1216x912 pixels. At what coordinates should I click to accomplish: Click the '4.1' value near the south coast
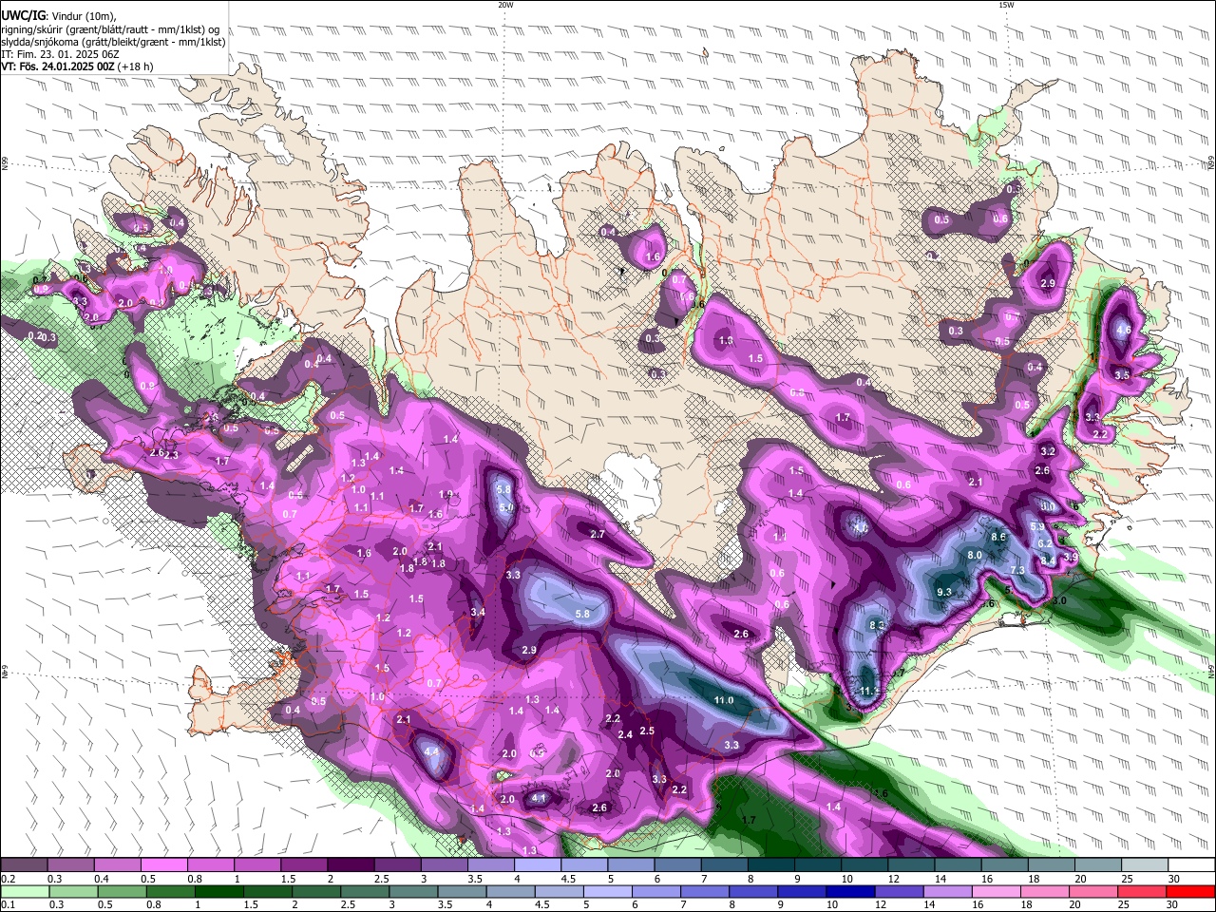[539, 798]
